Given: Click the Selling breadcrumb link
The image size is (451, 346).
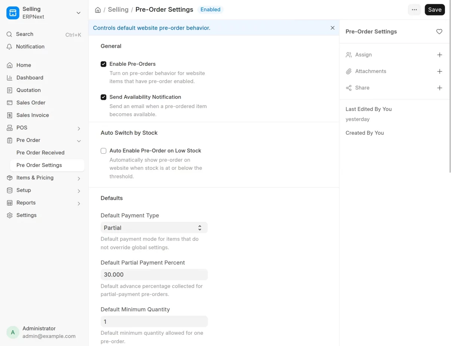Looking at the screenshot, I should click(x=118, y=10).
